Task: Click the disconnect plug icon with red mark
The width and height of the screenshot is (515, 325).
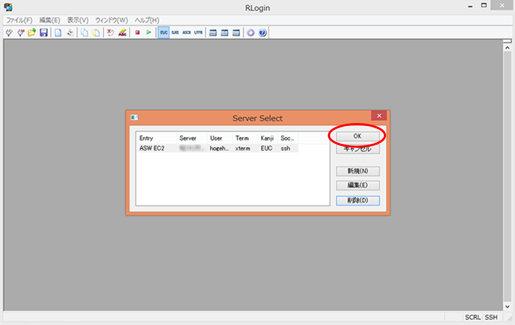Action: coord(20,33)
